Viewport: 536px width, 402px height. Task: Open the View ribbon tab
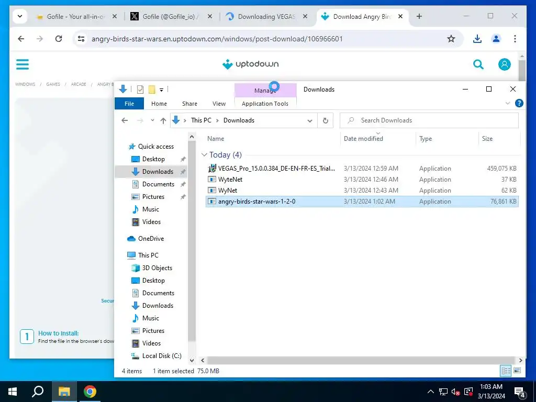(x=219, y=104)
